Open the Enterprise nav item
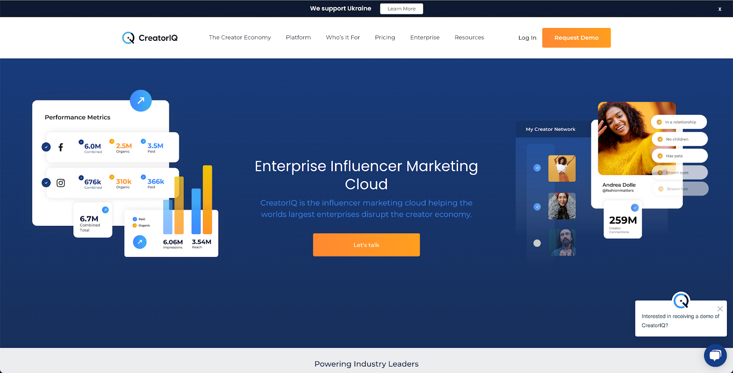733x373 pixels. 425,38
